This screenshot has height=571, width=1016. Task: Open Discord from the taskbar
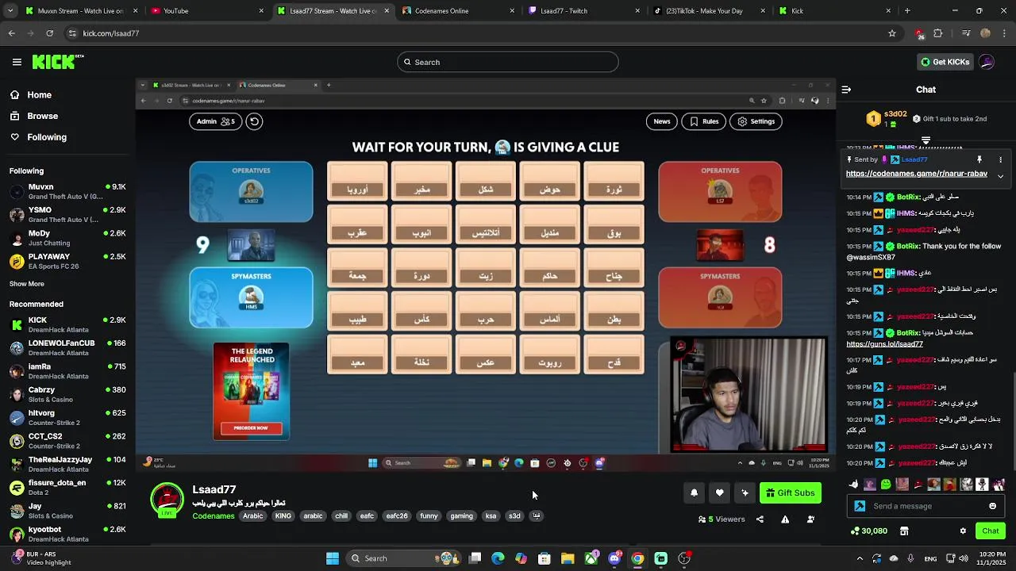click(x=614, y=558)
